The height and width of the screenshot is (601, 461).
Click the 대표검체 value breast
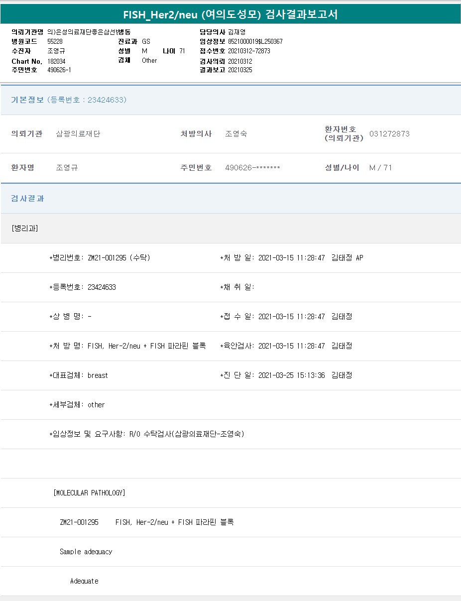98,375
